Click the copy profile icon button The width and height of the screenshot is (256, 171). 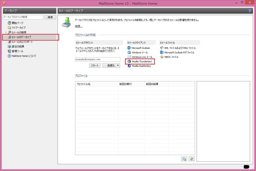(x=184, y=159)
